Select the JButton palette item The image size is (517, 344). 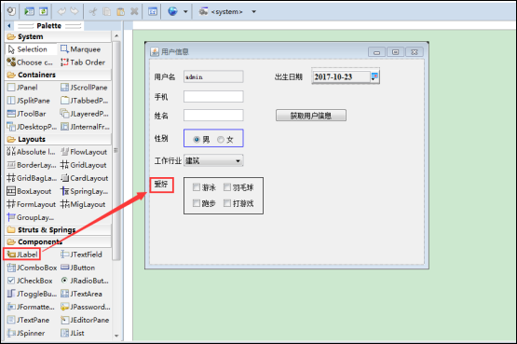pyautogui.click(x=78, y=268)
